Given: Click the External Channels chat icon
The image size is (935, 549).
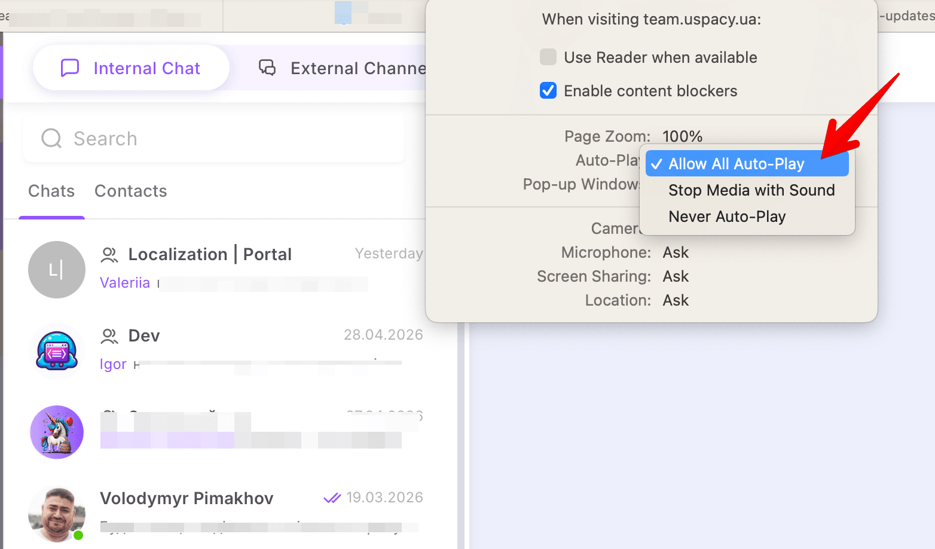Looking at the screenshot, I should pos(267,68).
